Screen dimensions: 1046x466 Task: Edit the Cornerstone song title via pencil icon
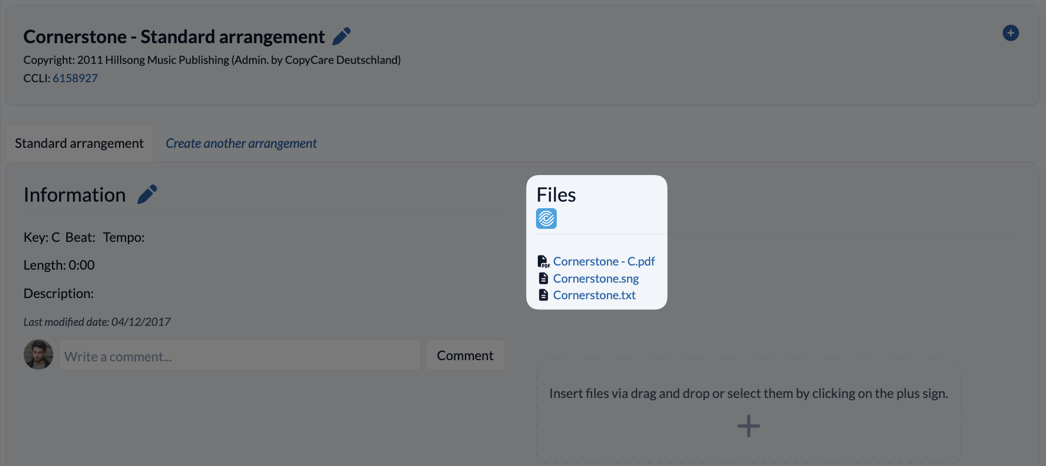(341, 37)
